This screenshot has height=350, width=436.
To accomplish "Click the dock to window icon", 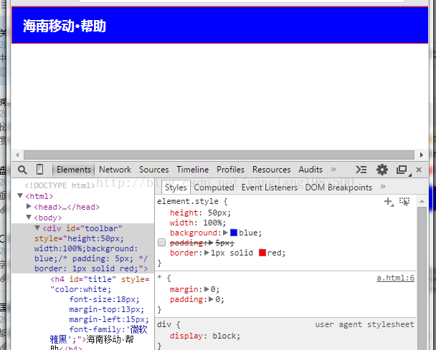I will [402, 170].
